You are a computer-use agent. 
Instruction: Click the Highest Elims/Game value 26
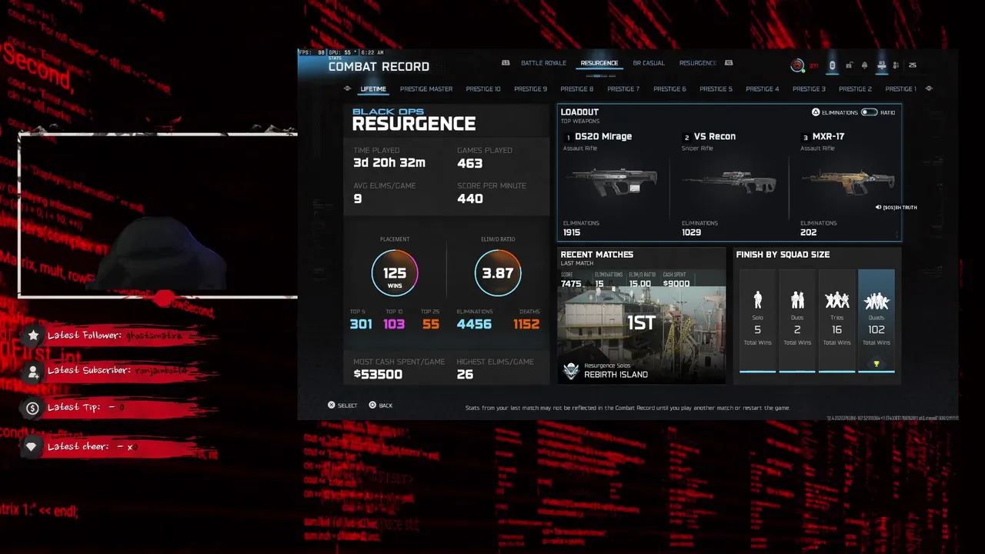pos(465,375)
